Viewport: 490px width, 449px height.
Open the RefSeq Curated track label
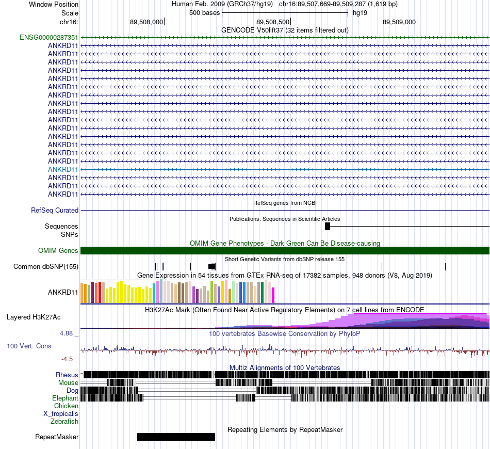click(55, 211)
